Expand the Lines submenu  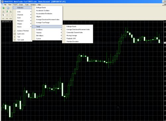pos(23,12)
